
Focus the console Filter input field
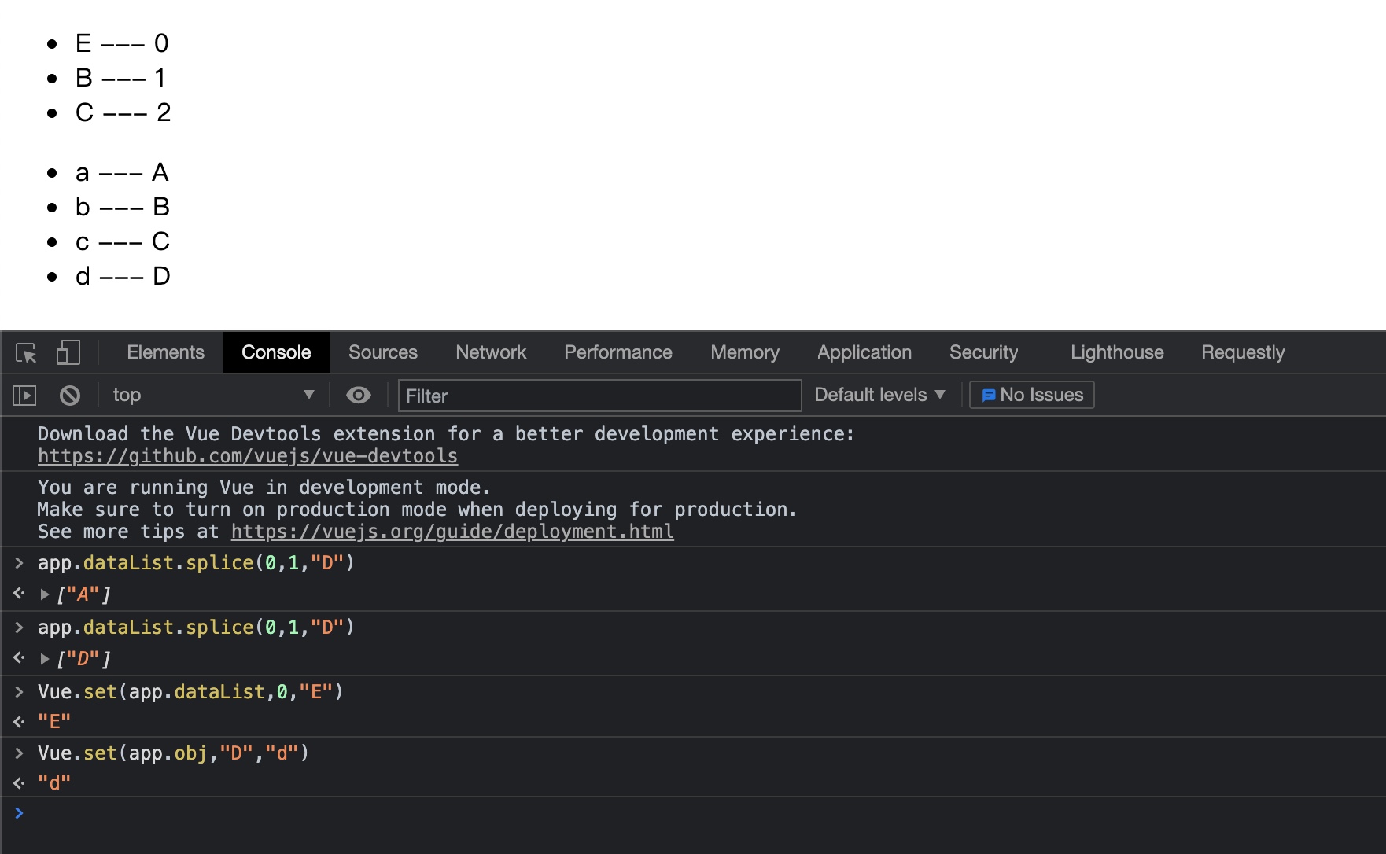pyautogui.click(x=599, y=396)
